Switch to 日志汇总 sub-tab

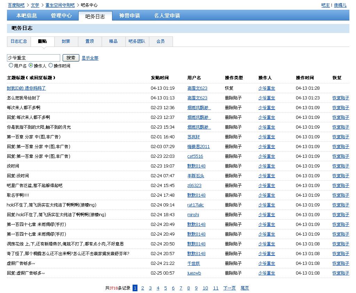point(19,41)
